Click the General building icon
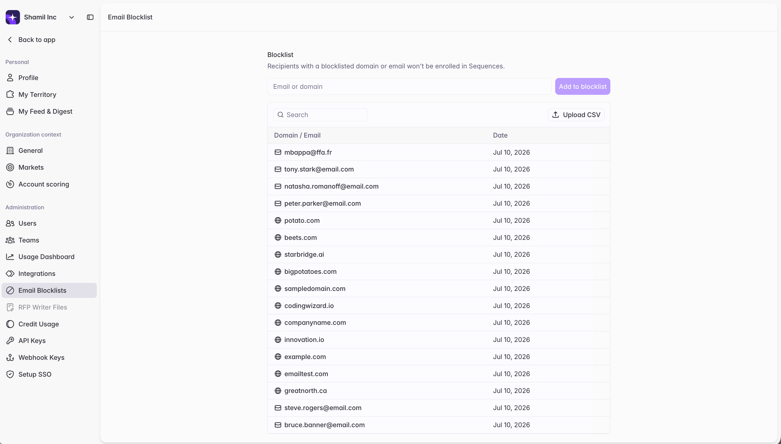Screen dimensions: 781x444 coord(10,150)
